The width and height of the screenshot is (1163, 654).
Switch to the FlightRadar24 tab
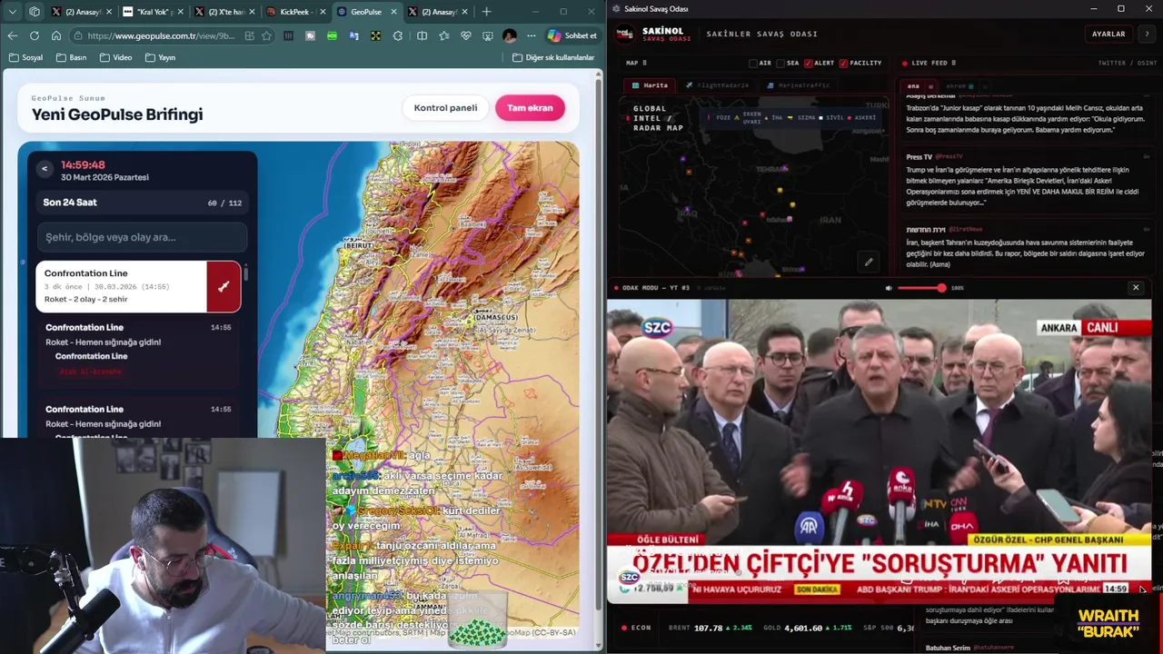tap(718, 85)
